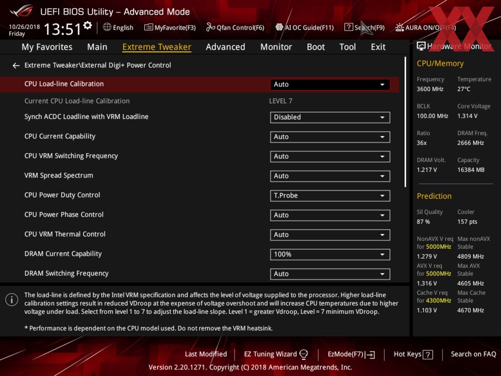This screenshot has height=376, width=501.
Task: Click Search on FAQ link
Action: pos(473,354)
